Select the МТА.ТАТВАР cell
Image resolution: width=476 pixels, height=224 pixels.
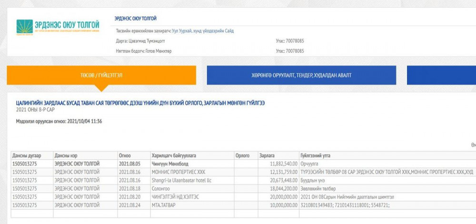coord(192,205)
